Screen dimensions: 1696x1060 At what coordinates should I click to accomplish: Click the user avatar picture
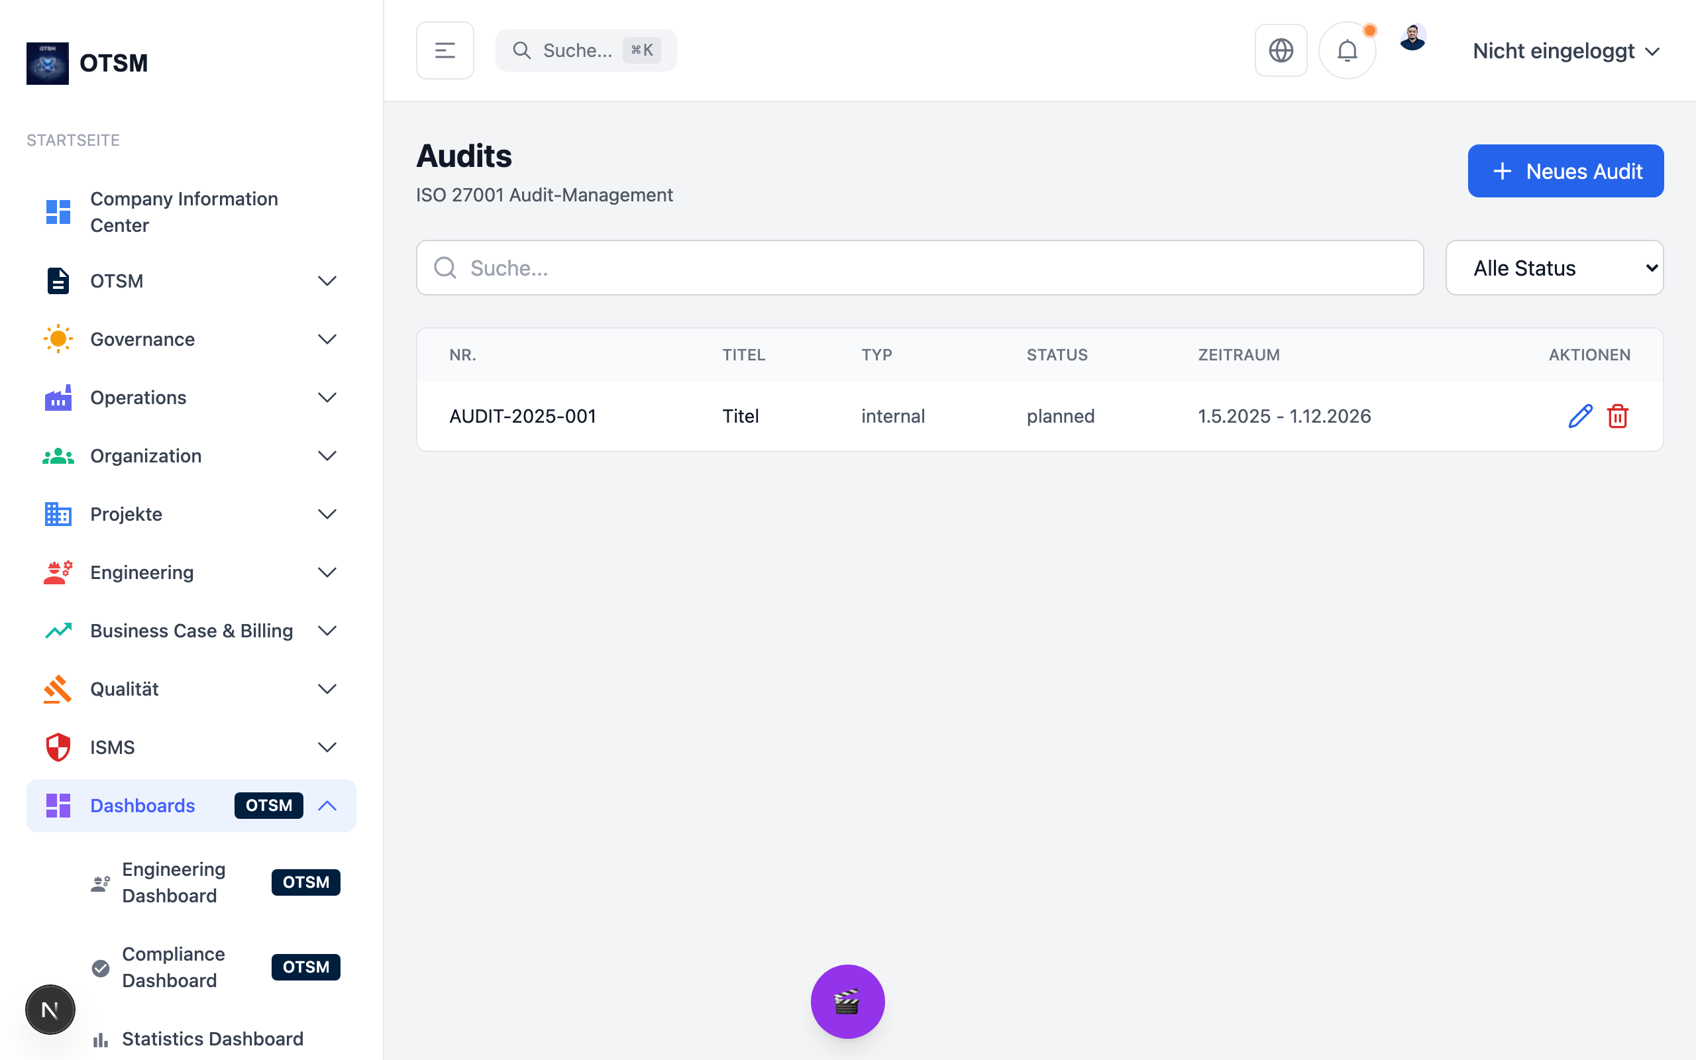1412,38
